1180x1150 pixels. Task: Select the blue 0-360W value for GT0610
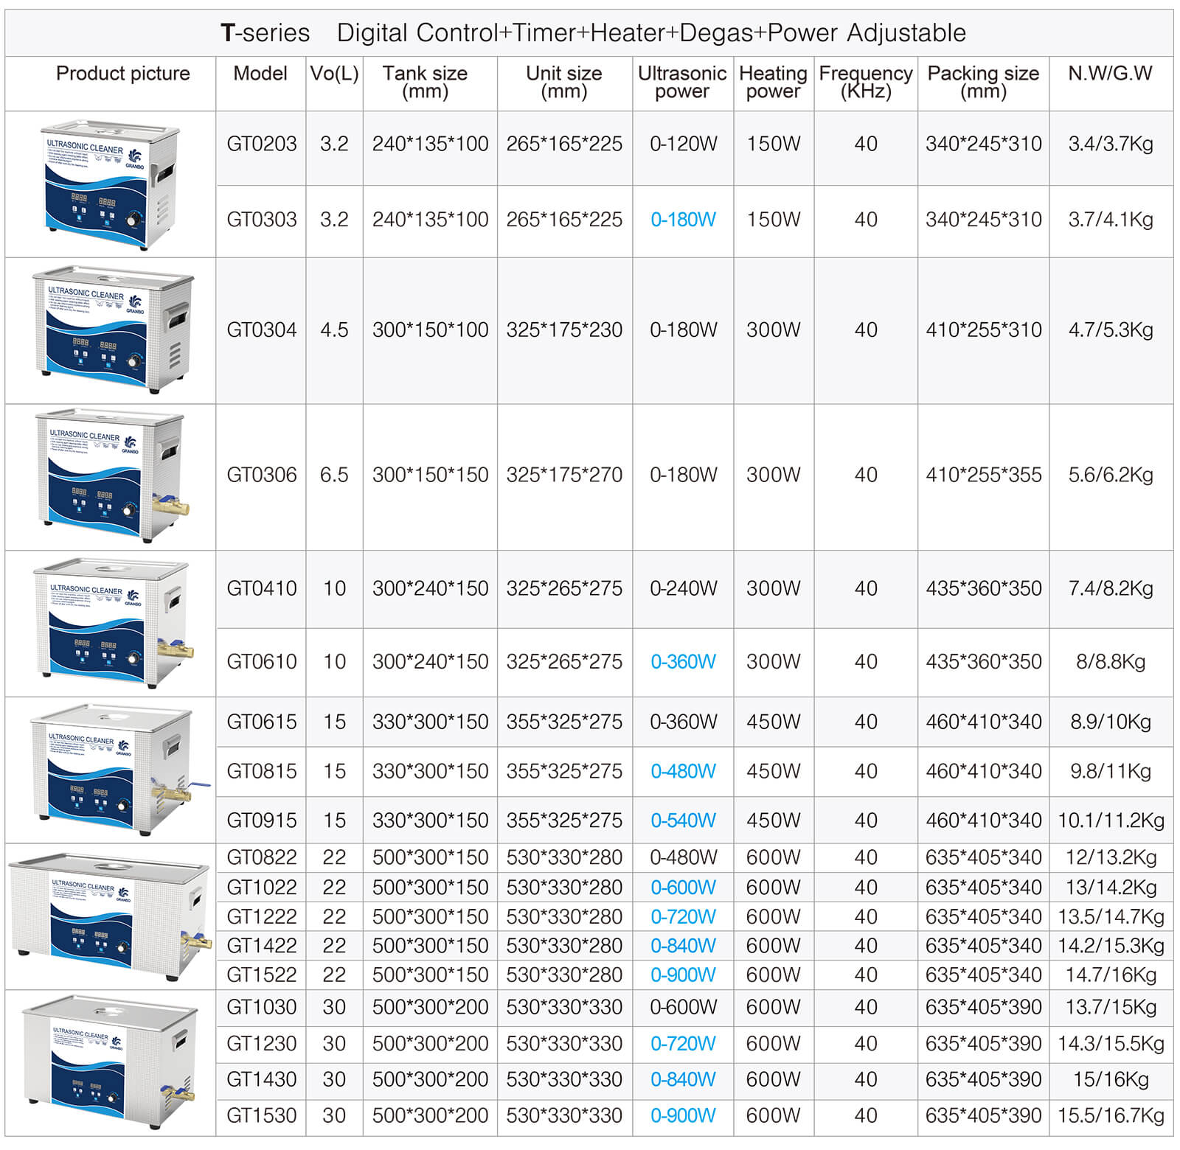coord(683,662)
